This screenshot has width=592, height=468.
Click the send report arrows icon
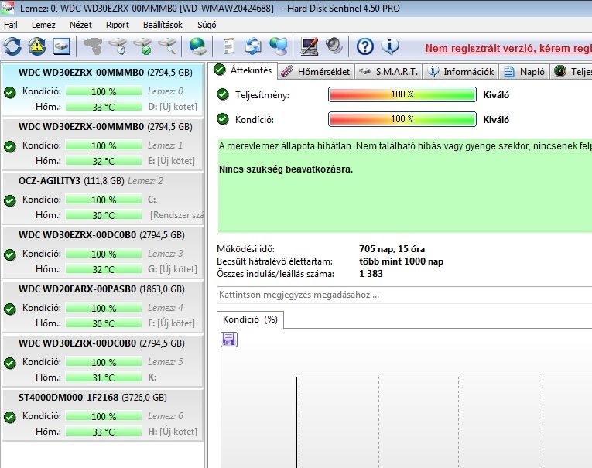tap(253, 46)
